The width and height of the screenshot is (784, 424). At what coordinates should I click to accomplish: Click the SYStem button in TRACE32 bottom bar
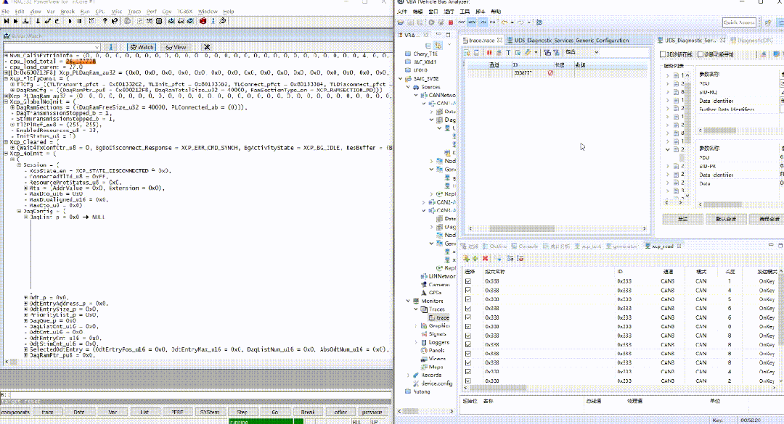210,412
